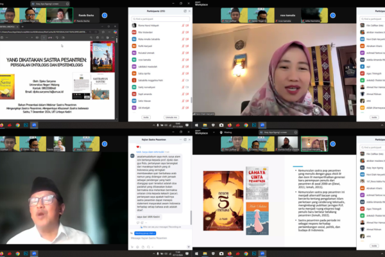385x257 pixels.
Task: Pop out the Participants (233) panel
Action: tap(185, 11)
